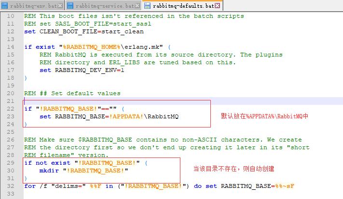The width and height of the screenshot is (343, 199).
Task: Click line number 14 in the margin
Action: click(11, 47)
